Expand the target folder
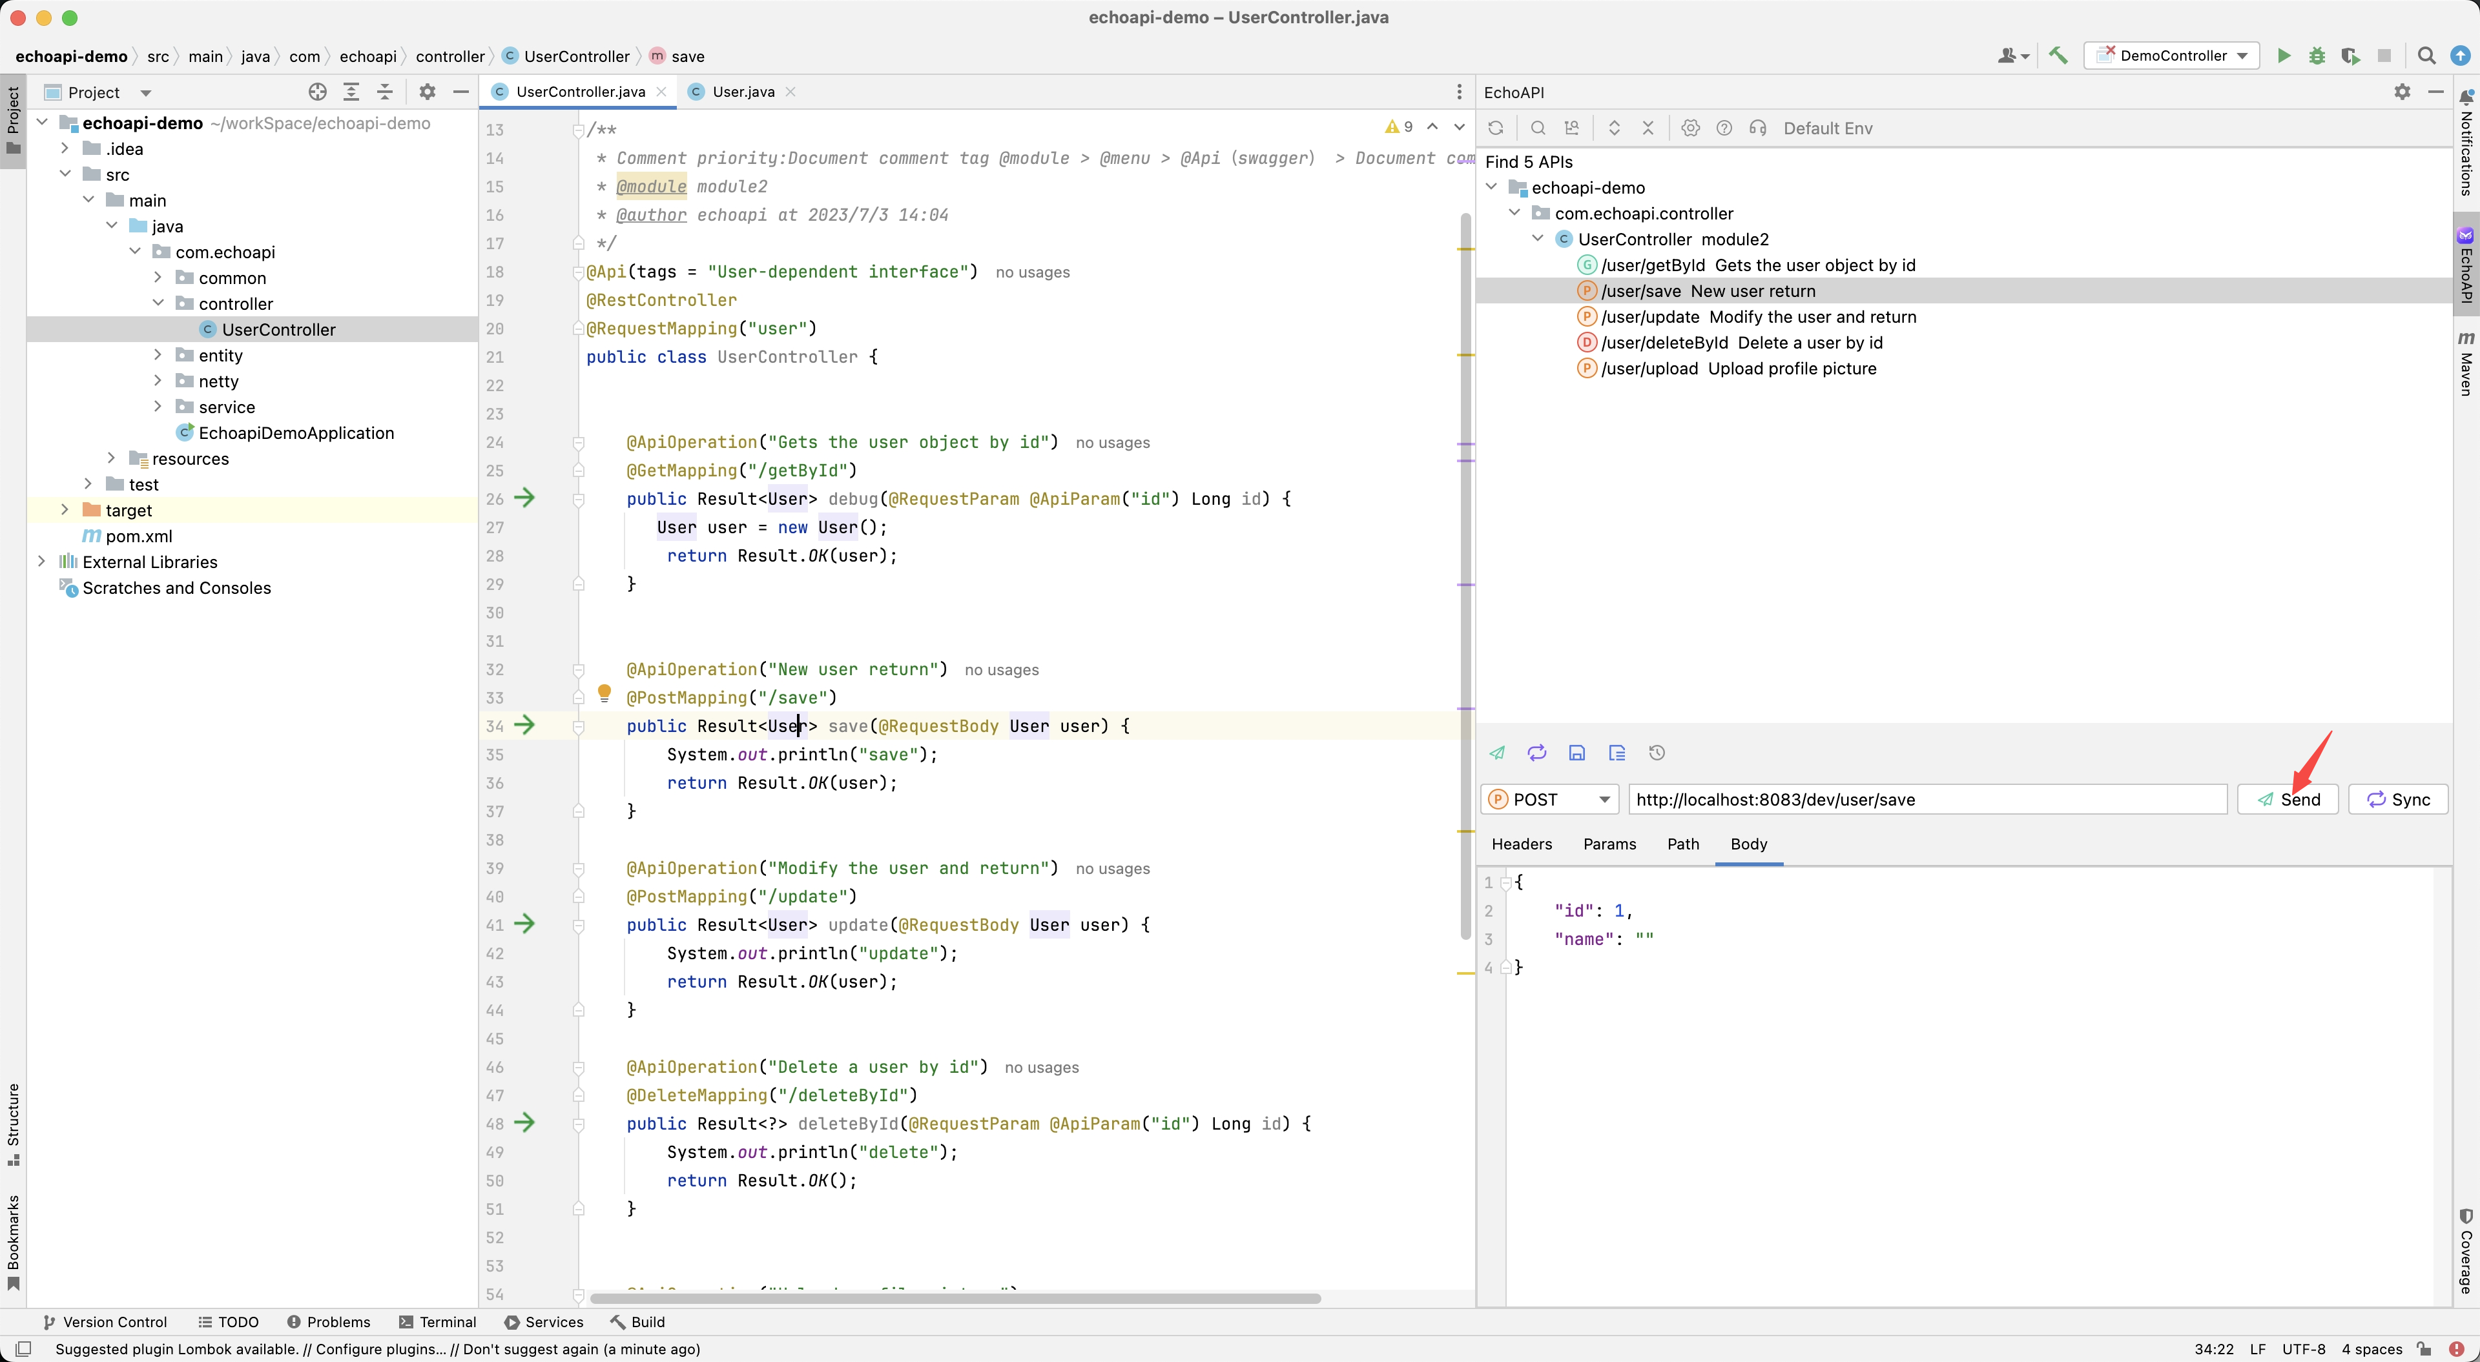This screenshot has height=1362, width=2480. coord(65,509)
